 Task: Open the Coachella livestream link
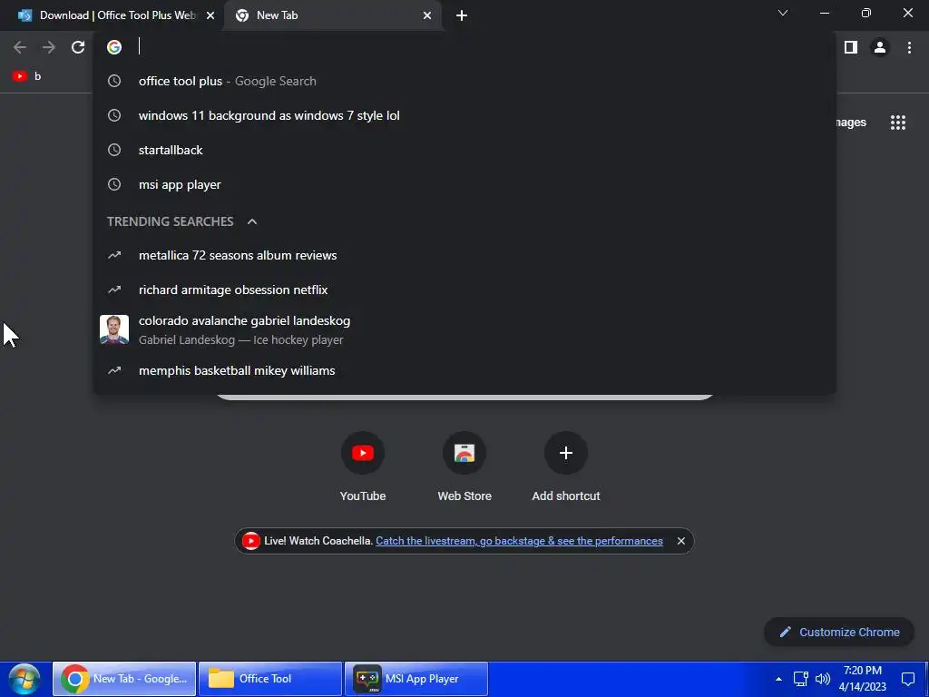click(x=519, y=541)
